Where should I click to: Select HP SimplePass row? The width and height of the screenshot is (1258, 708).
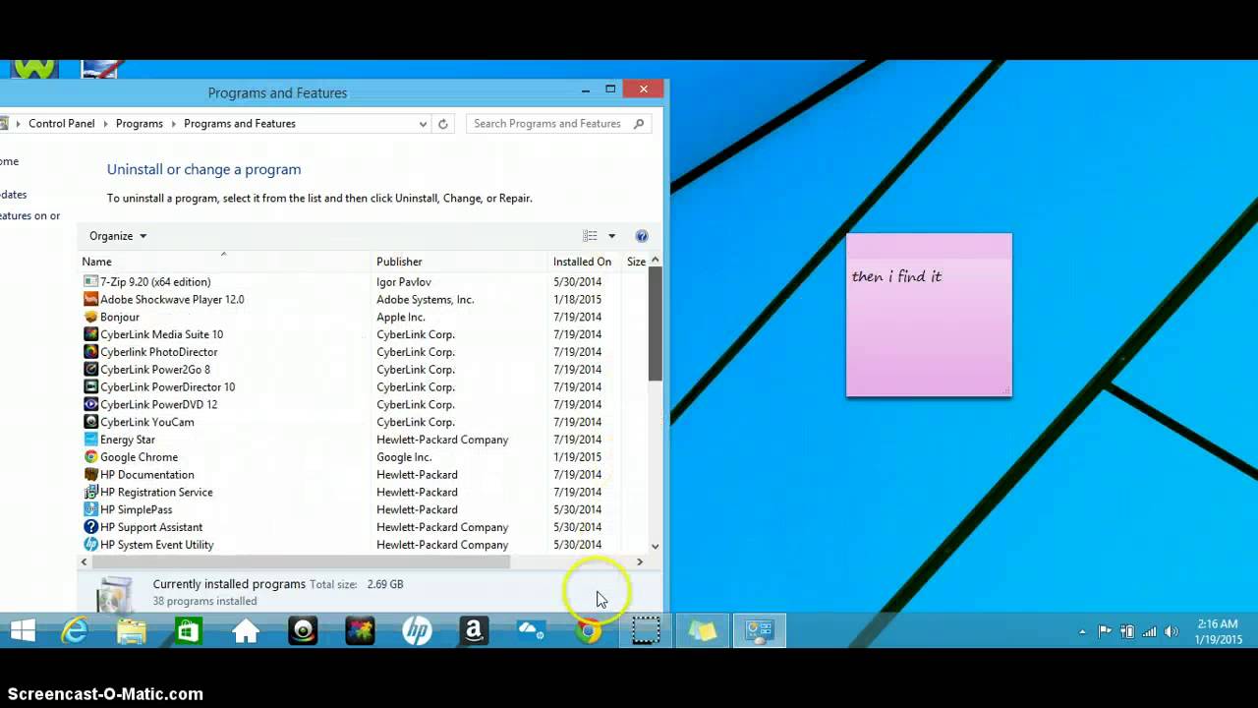(x=364, y=510)
